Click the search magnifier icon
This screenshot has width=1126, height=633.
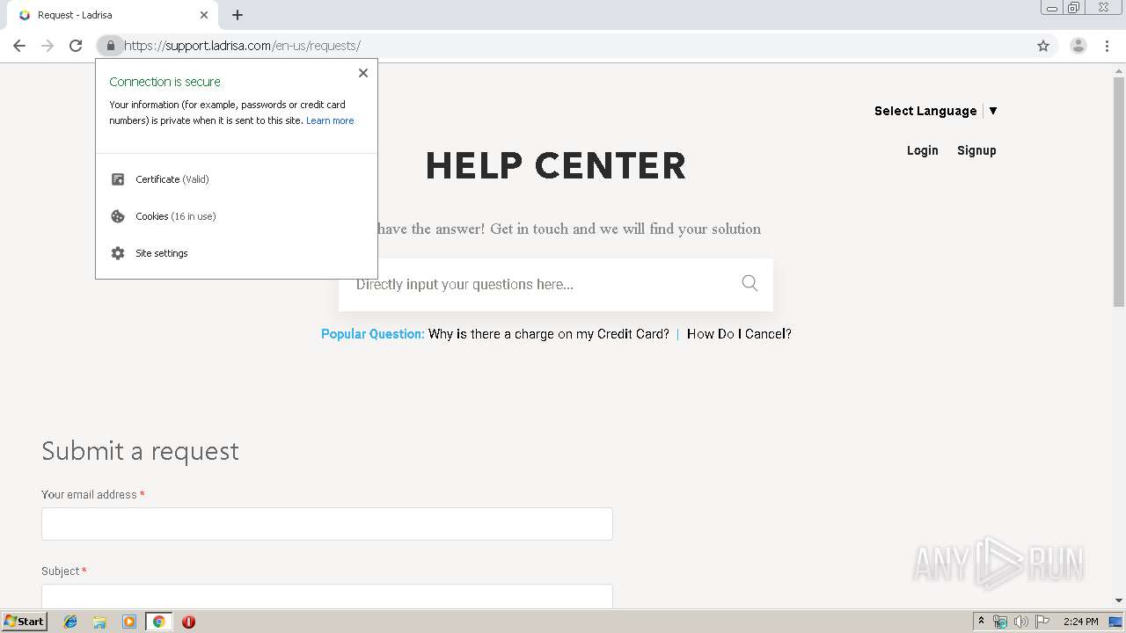click(x=749, y=283)
